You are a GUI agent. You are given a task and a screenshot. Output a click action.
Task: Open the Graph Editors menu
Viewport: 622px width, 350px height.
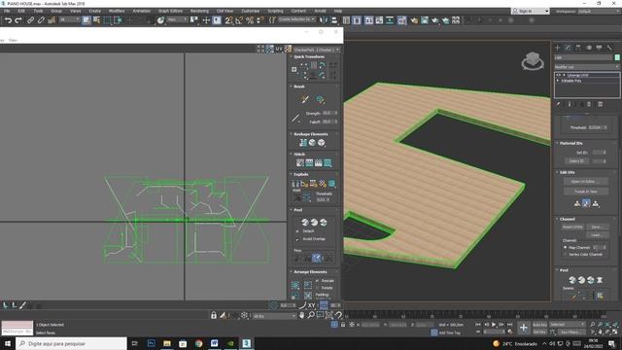point(171,11)
